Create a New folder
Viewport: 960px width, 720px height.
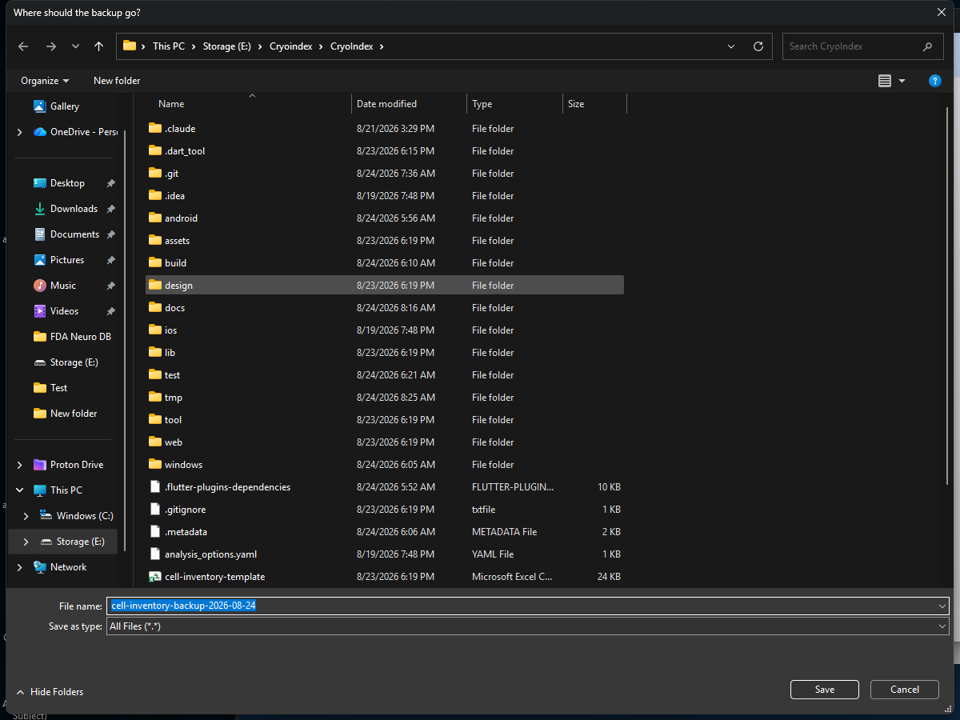(x=117, y=81)
